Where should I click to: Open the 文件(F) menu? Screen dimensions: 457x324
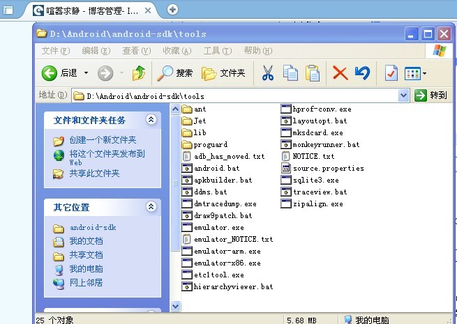click(56, 51)
